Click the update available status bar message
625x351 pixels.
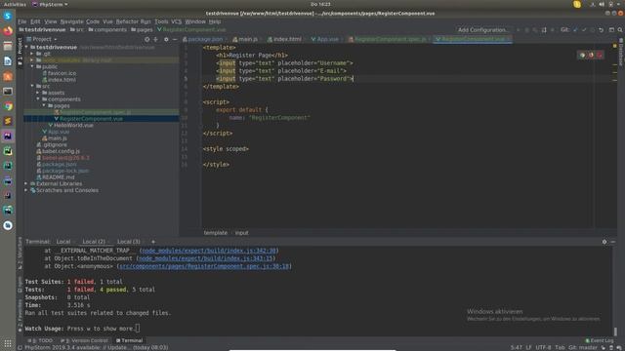96,347
